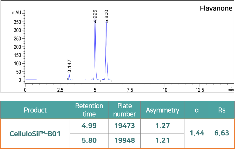235x149 pixels.
Task: Select the α value 1.44
Action: 196,133
